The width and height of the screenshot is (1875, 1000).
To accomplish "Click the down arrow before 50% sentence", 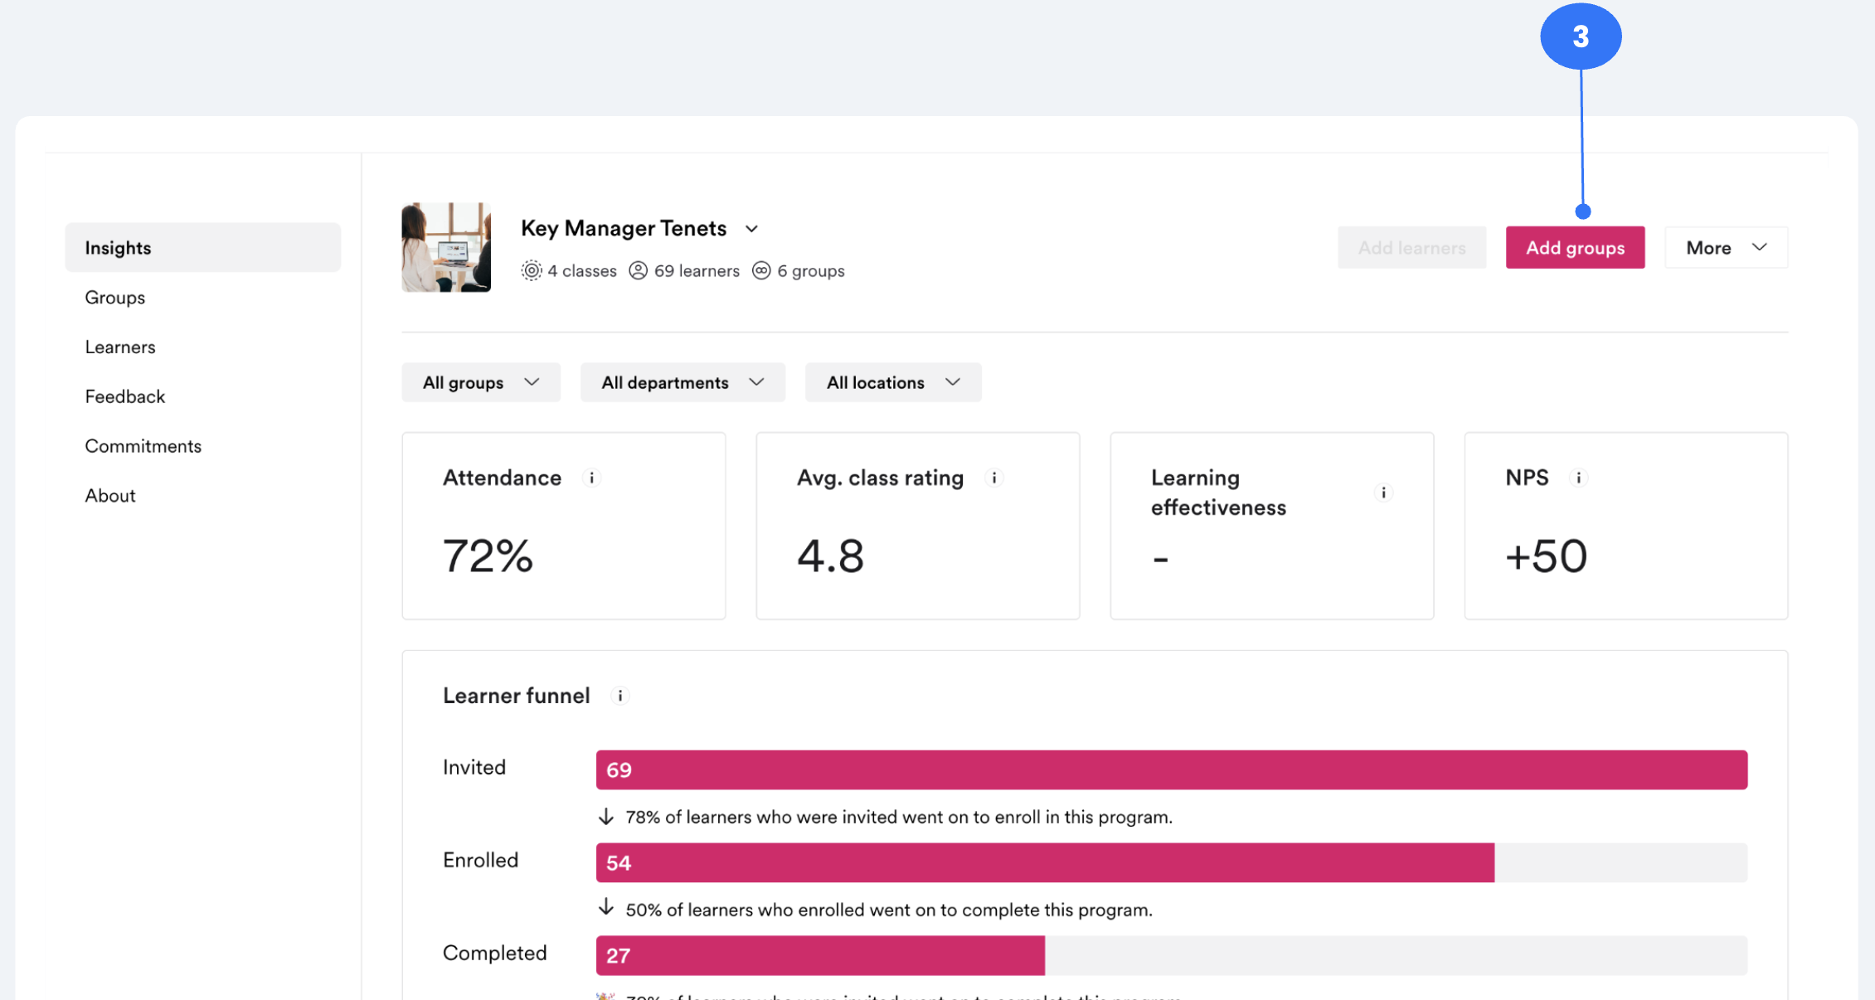I will click(x=606, y=907).
